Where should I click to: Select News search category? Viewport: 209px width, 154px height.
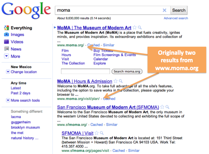16,49
